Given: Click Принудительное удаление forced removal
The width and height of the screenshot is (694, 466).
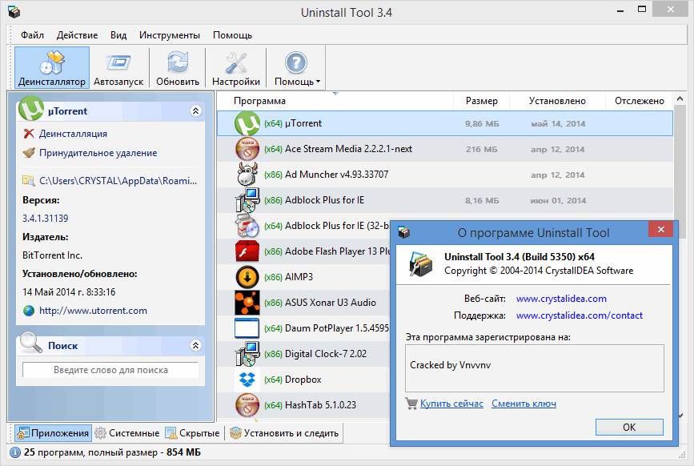Looking at the screenshot, I should pos(98,153).
